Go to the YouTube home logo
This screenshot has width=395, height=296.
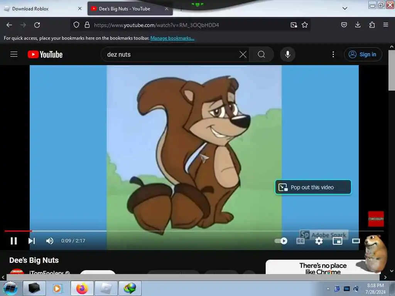coord(45,54)
